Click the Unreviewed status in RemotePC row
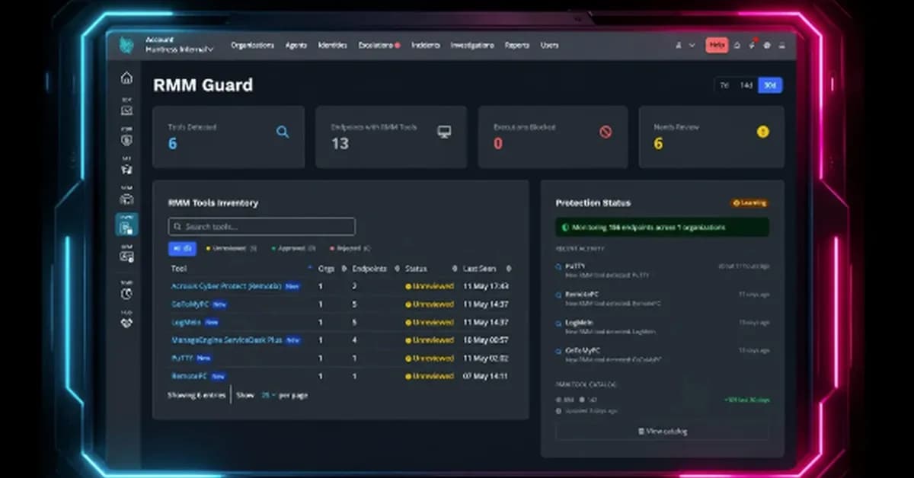The width and height of the screenshot is (914, 478). (430, 376)
